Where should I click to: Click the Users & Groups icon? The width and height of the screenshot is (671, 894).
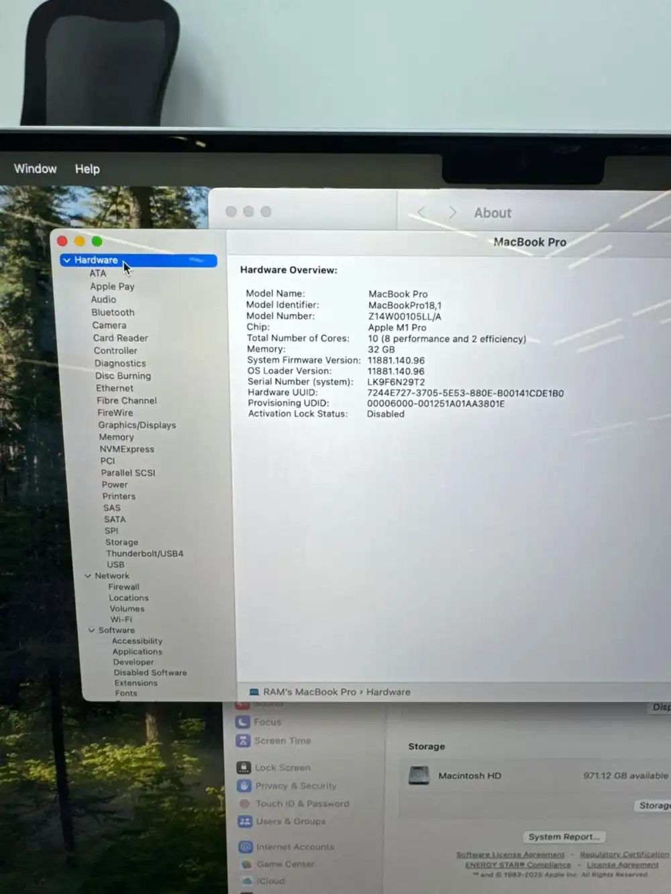pyautogui.click(x=245, y=822)
